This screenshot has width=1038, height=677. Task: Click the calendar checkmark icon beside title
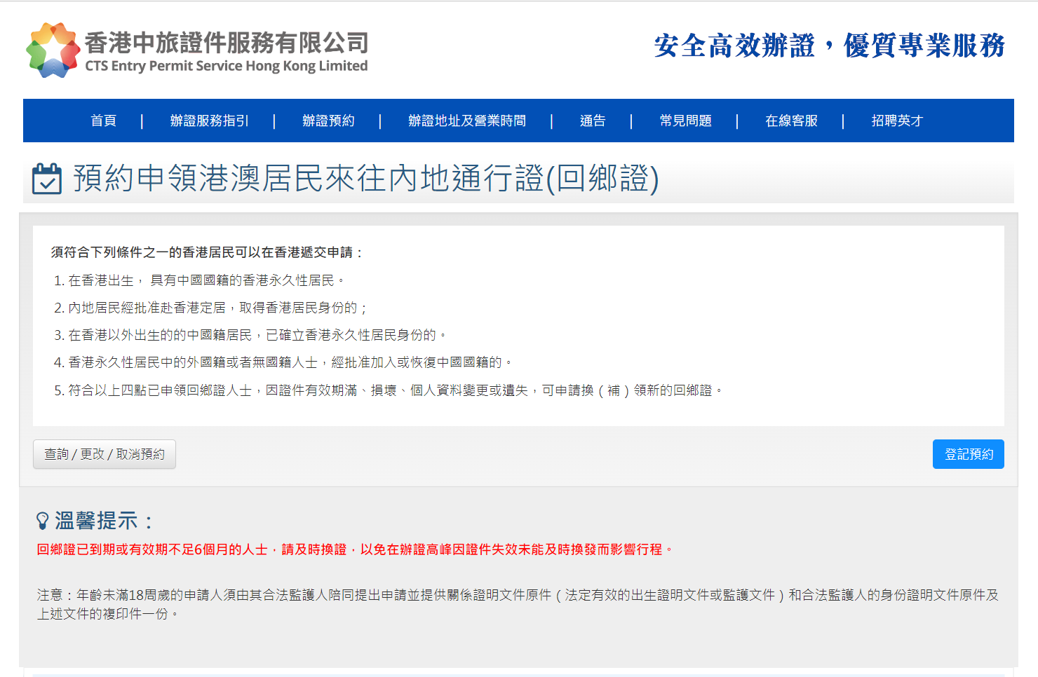(x=47, y=179)
